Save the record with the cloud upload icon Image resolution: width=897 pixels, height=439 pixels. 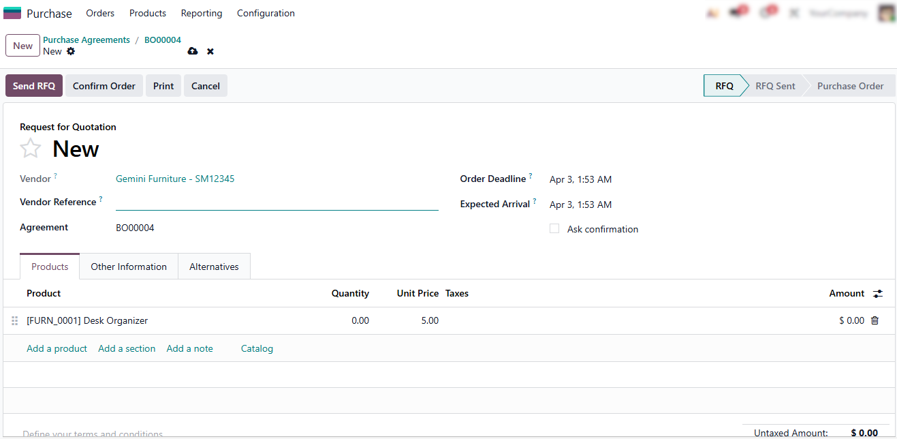coord(193,52)
